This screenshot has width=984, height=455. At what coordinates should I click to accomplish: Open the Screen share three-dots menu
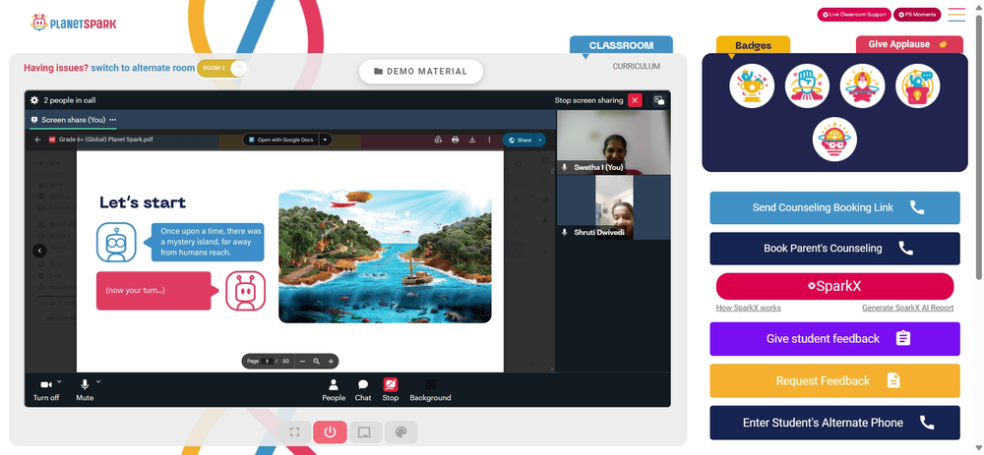coord(112,120)
